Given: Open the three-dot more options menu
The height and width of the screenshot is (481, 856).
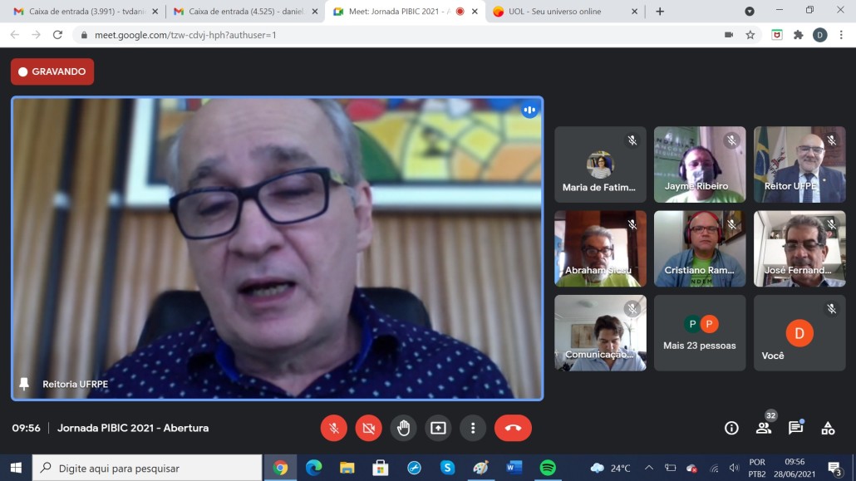Looking at the screenshot, I should 473,428.
